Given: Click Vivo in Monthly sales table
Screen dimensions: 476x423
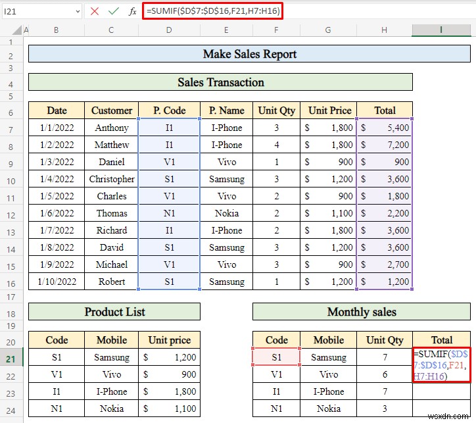Looking at the screenshot, I should point(328,374).
